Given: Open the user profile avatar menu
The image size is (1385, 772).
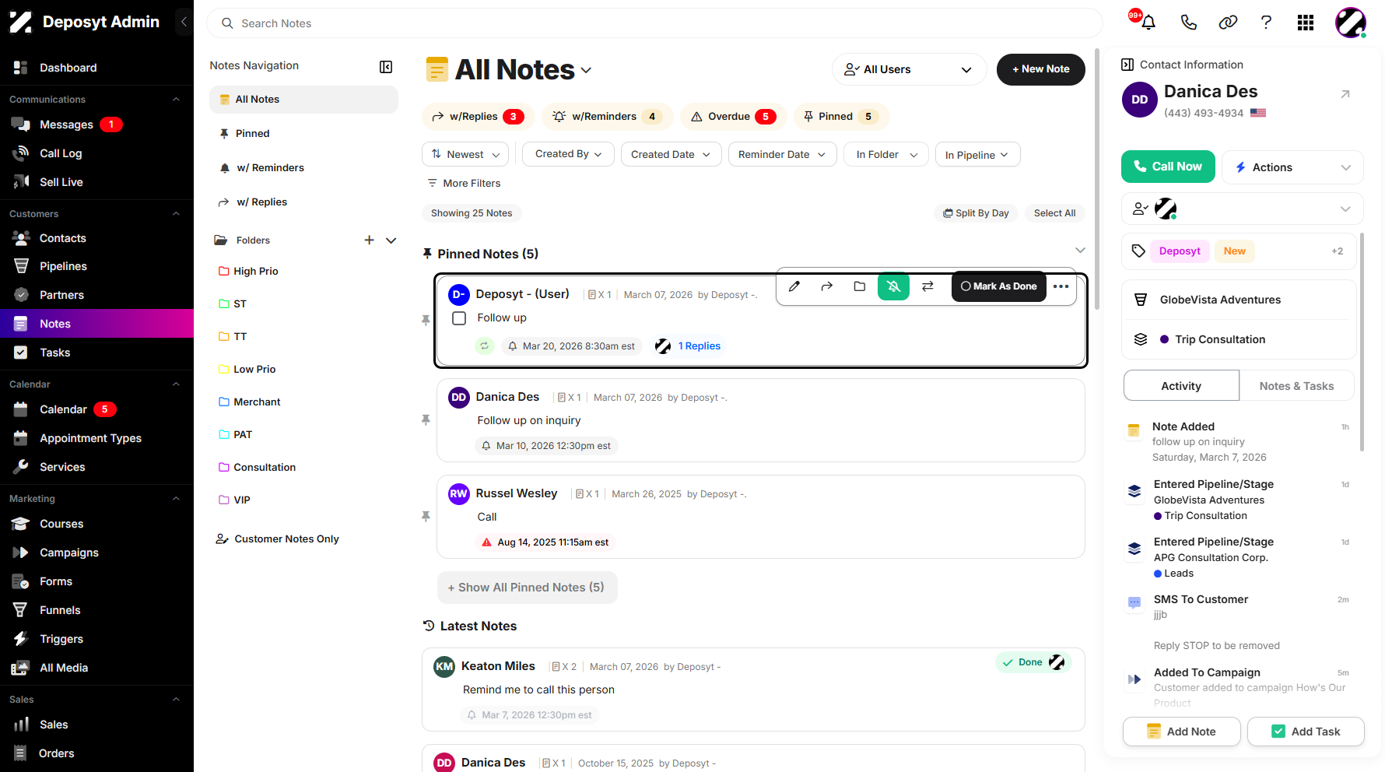Looking at the screenshot, I should coord(1351,23).
